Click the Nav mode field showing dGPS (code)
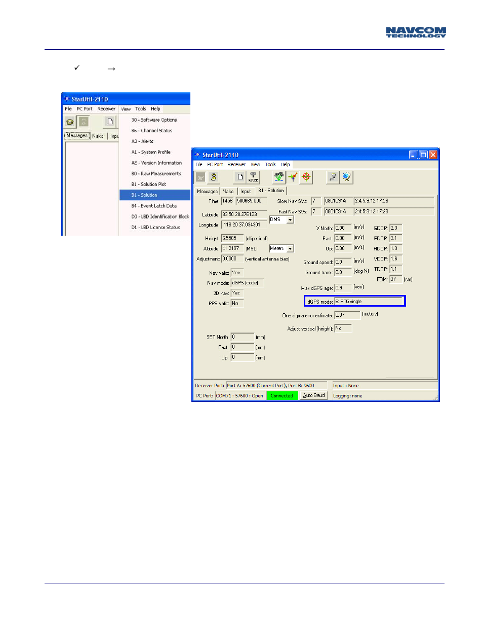483x626 pixels. [x=247, y=283]
